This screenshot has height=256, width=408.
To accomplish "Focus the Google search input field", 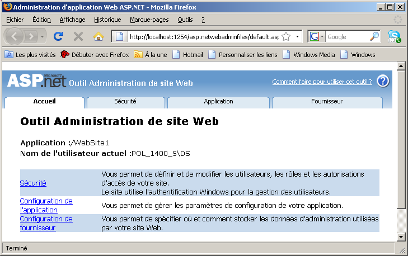I will pyautogui.click(x=347, y=36).
